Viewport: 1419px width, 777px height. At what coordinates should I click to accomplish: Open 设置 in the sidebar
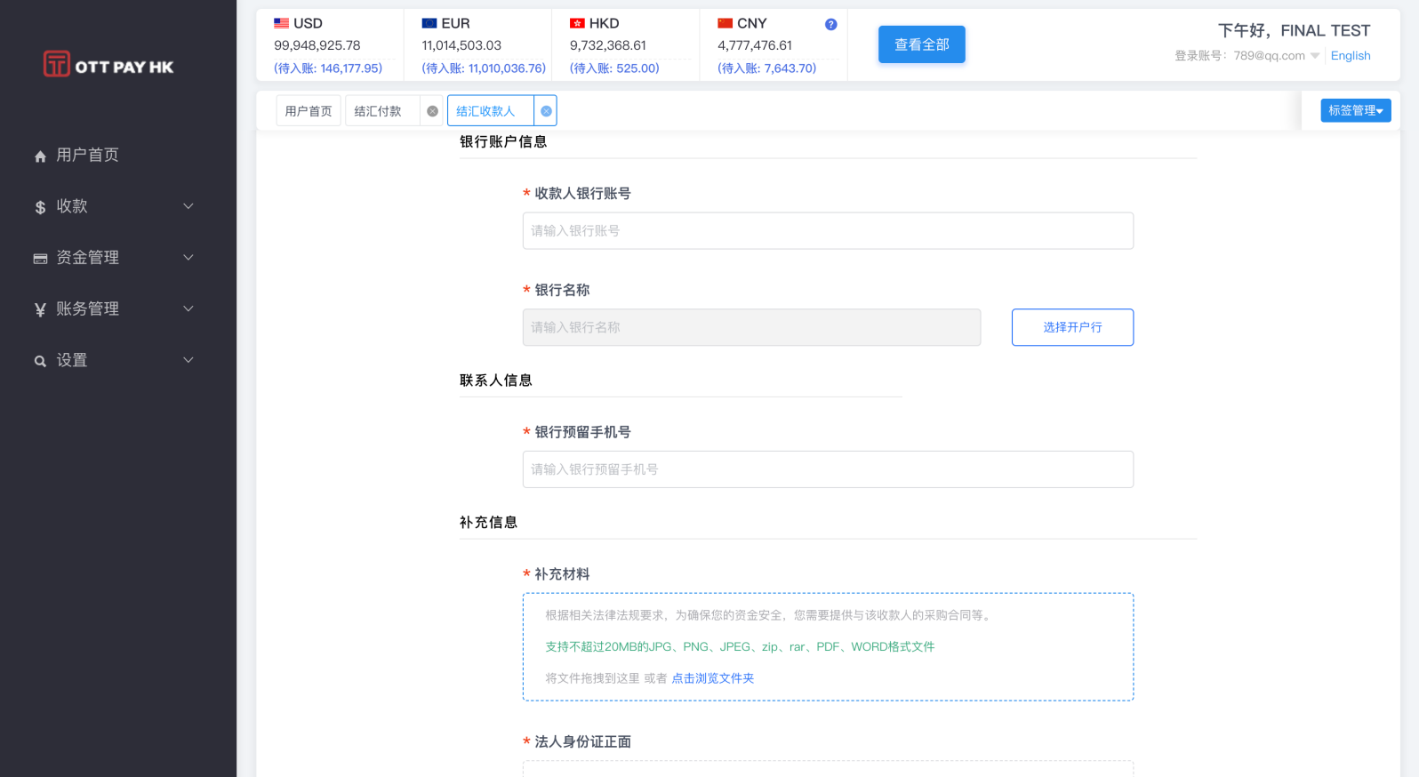72,360
